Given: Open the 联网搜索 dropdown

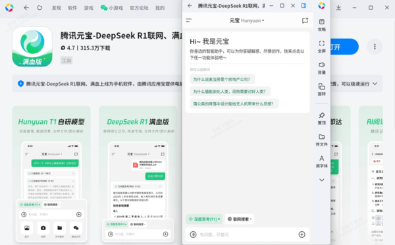Looking at the screenshot, I should coord(240,219).
